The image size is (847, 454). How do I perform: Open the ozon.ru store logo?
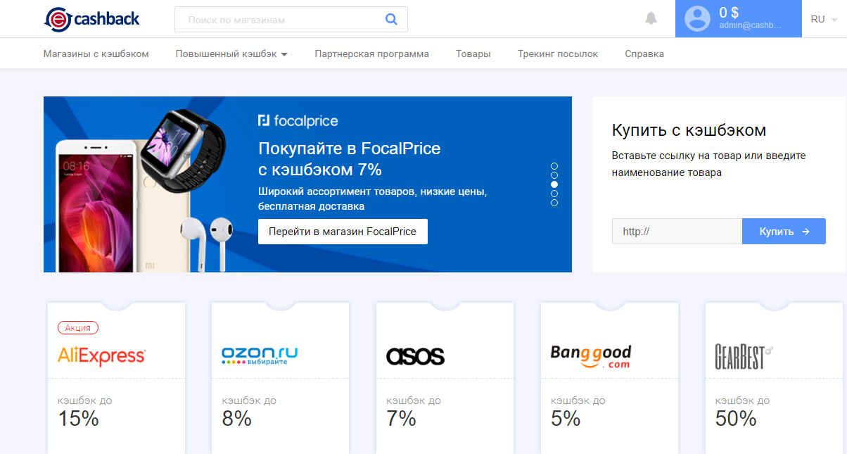click(x=260, y=355)
